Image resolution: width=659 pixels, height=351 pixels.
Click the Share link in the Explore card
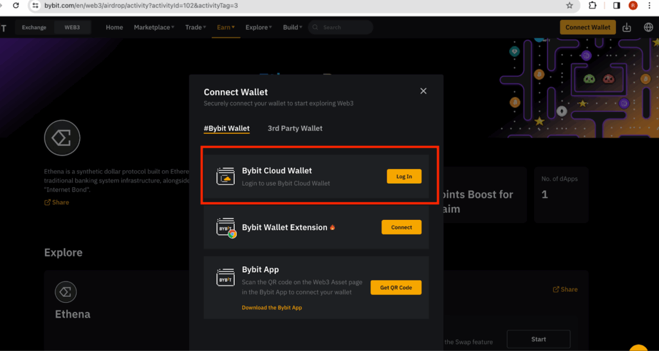565,289
